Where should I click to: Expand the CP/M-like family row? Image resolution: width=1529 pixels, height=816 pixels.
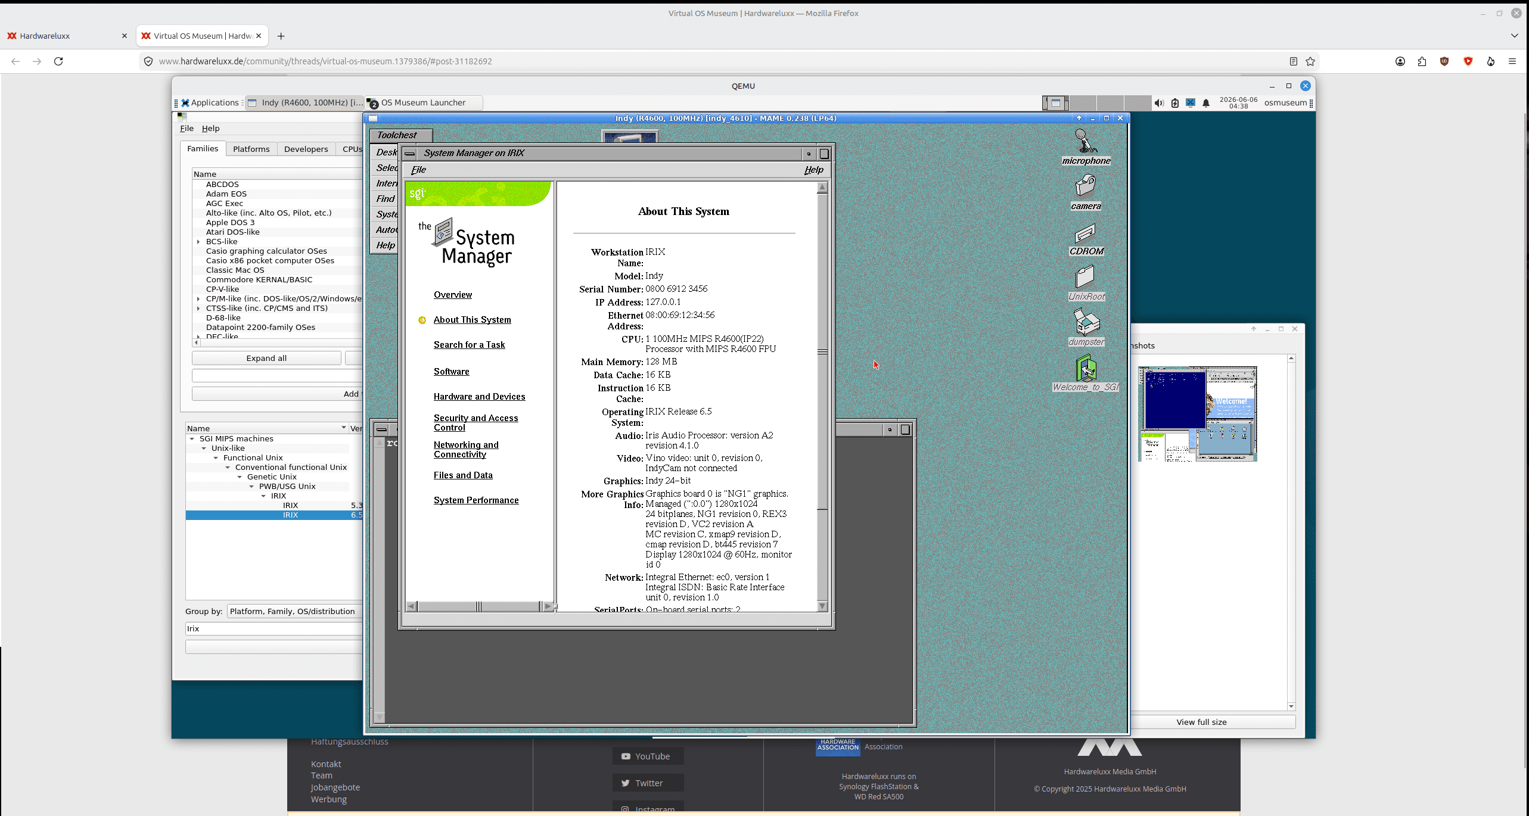pos(198,299)
